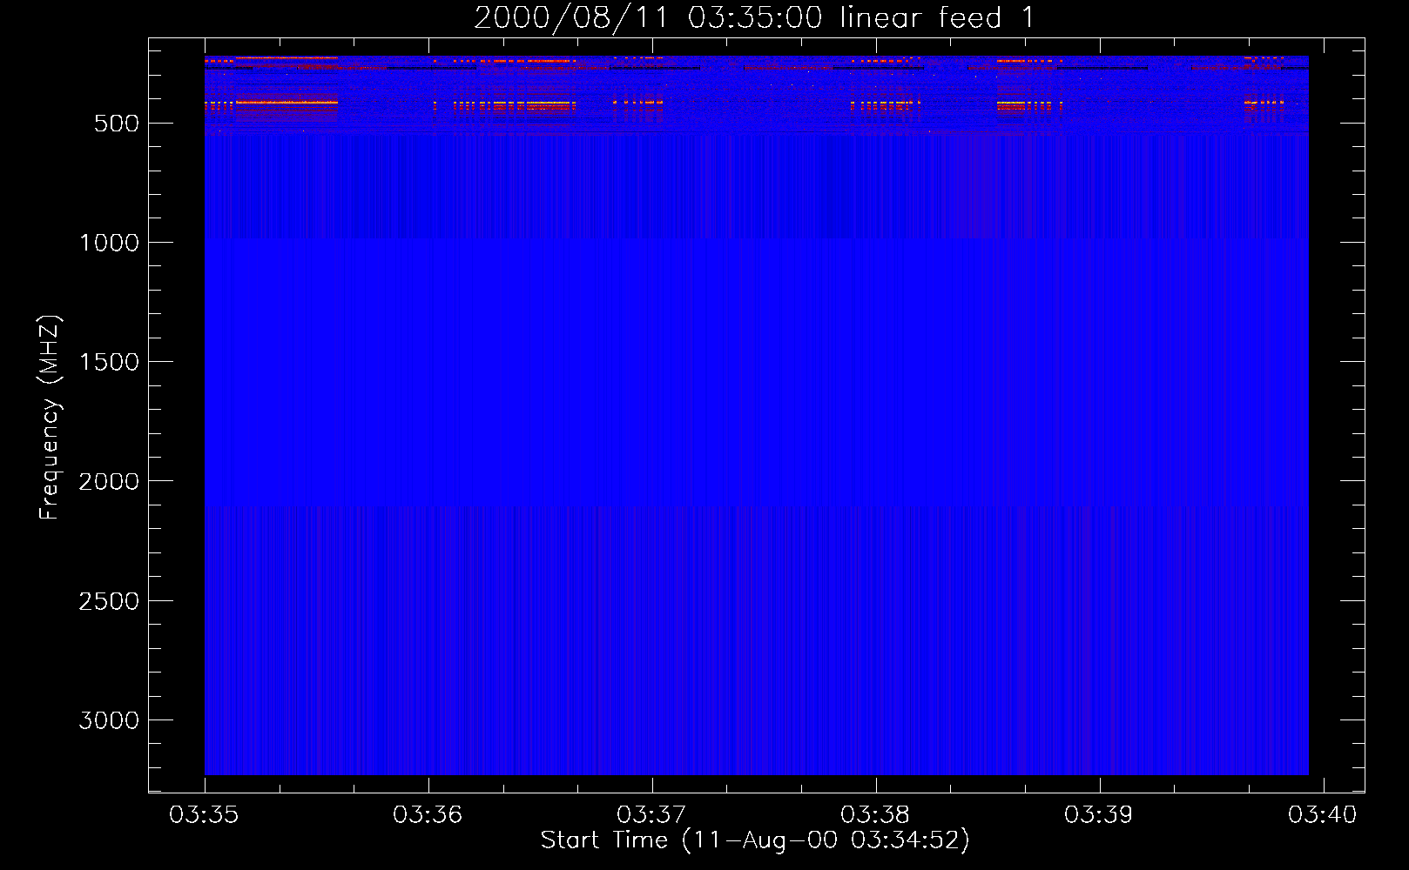Click the 03:38 time tick label
The height and width of the screenshot is (870, 1409).
(875, 815)
